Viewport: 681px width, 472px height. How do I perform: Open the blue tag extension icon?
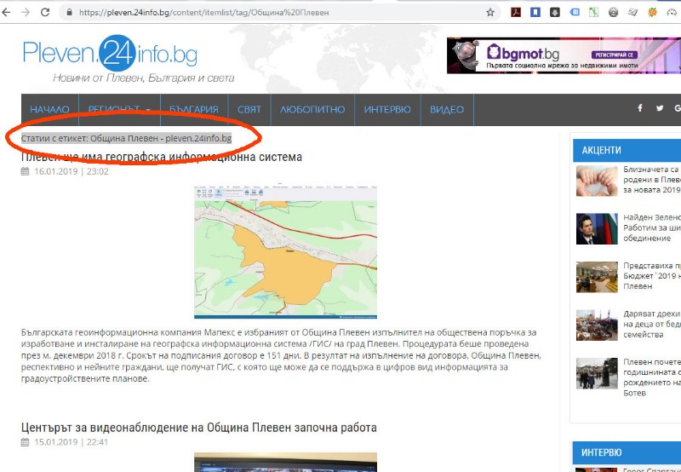point(574,12)
